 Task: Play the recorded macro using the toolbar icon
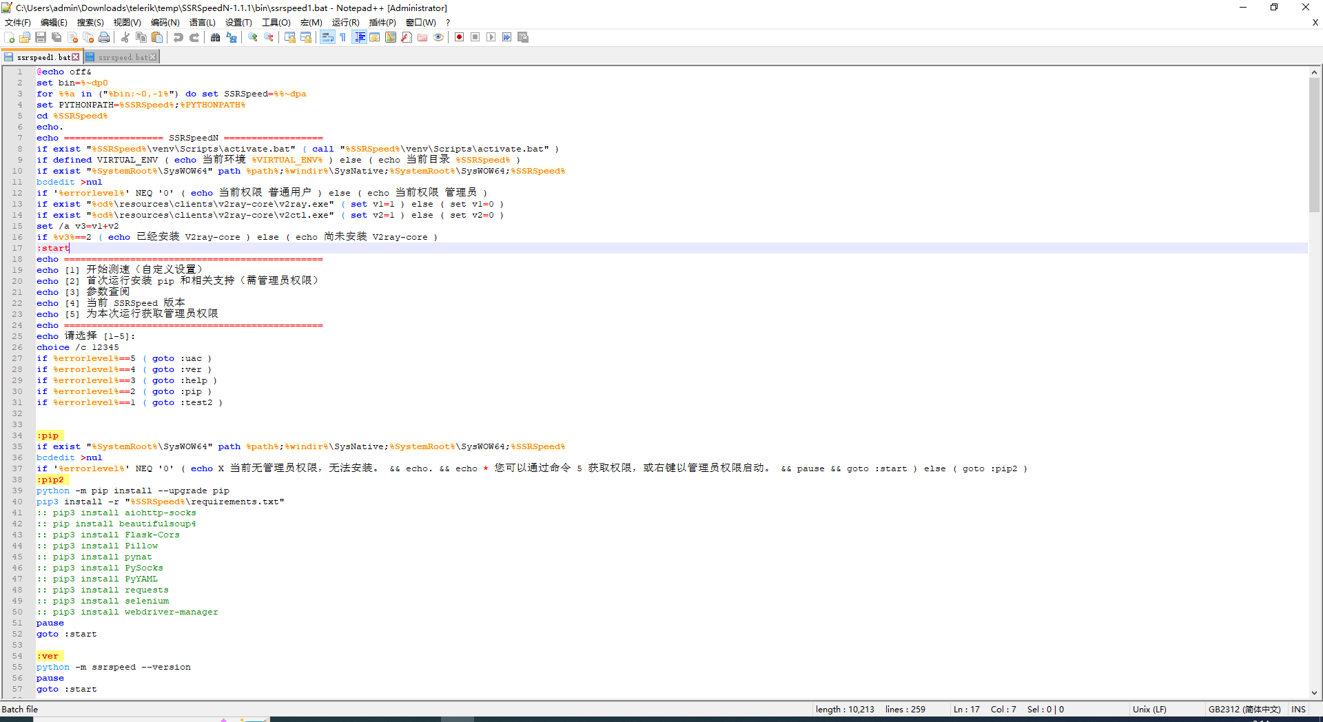coord(491,37)
